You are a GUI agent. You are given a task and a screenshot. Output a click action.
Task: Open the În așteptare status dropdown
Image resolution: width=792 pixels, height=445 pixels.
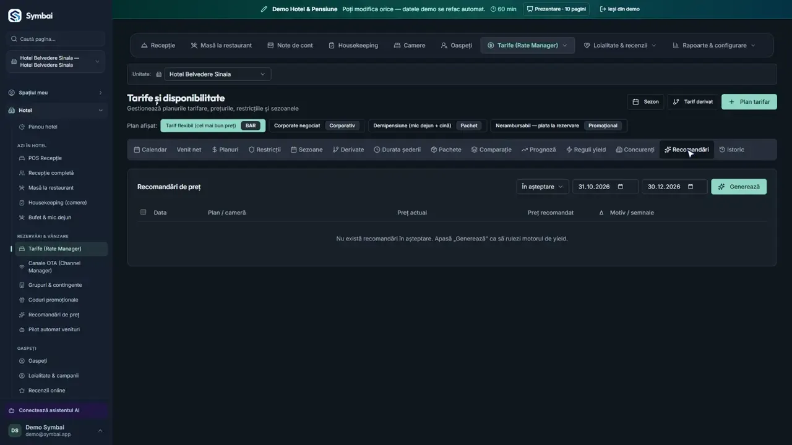[543, 187]
